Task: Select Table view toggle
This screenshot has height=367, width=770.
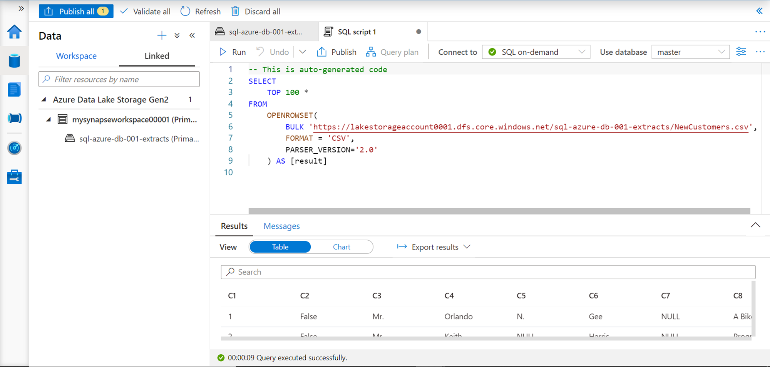Action: [x=280, y=247]
